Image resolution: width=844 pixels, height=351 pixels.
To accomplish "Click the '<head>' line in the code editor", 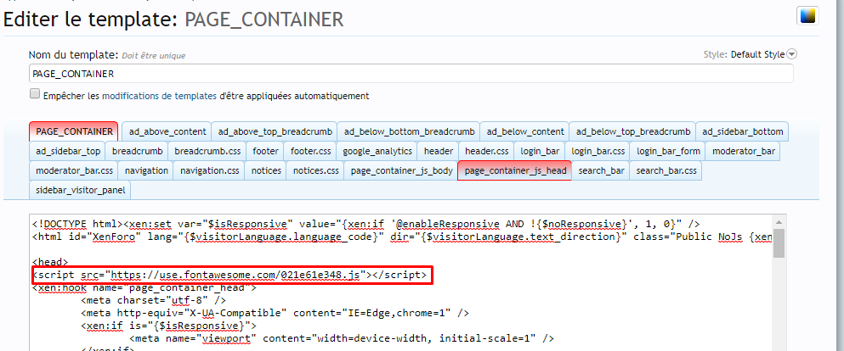I will coord(50,263).
